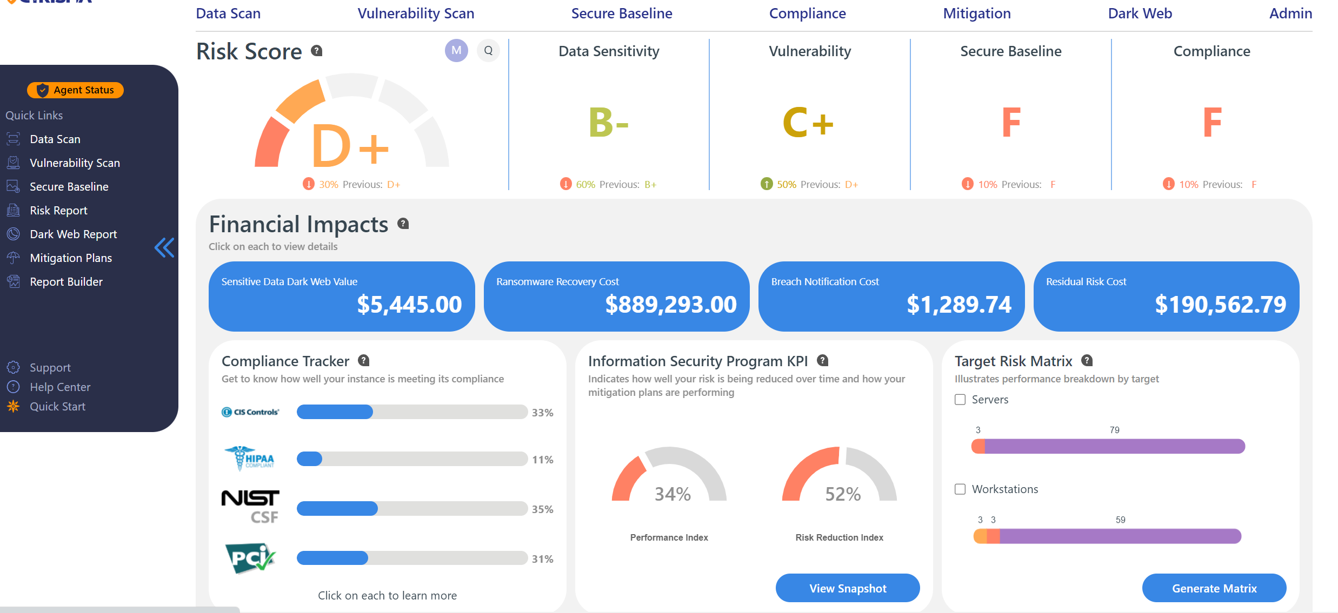Screen dimensions: 1338x613
Task: Click the View Snapshot button
Action: [x=847, y=588]
